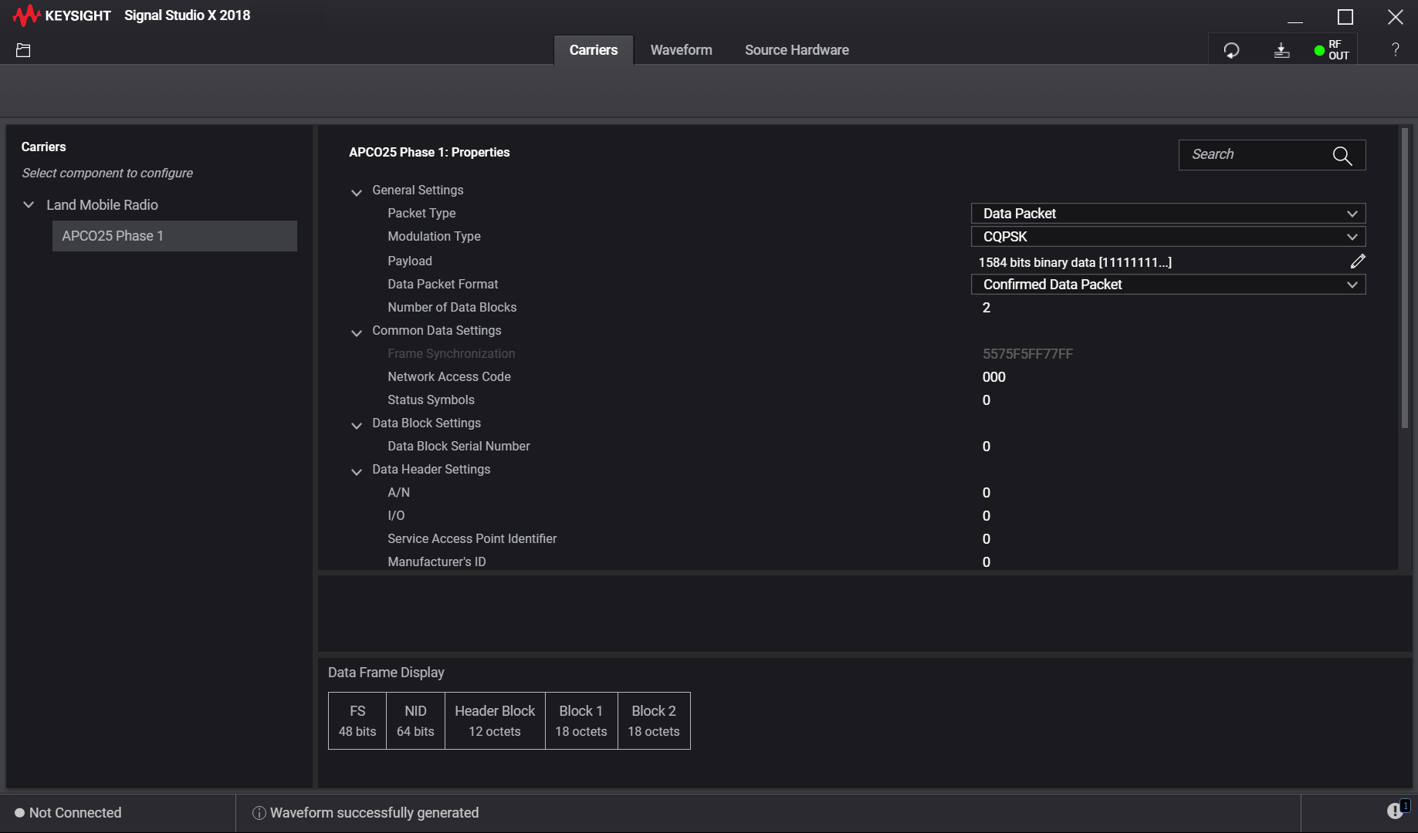
Task: Click the refresh/regenerate waveform icon
Action: (x=1231, y=51)
